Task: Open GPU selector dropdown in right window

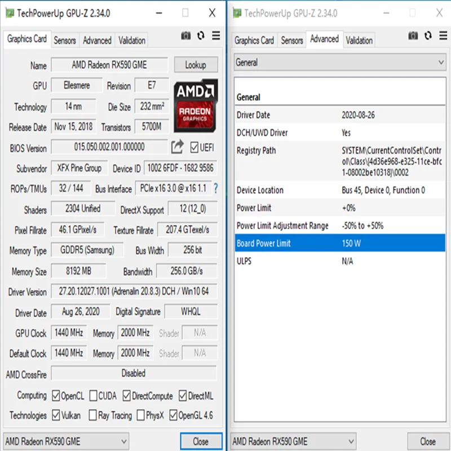Action: point(293,441)
